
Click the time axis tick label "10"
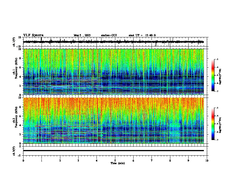click(207, 161)
